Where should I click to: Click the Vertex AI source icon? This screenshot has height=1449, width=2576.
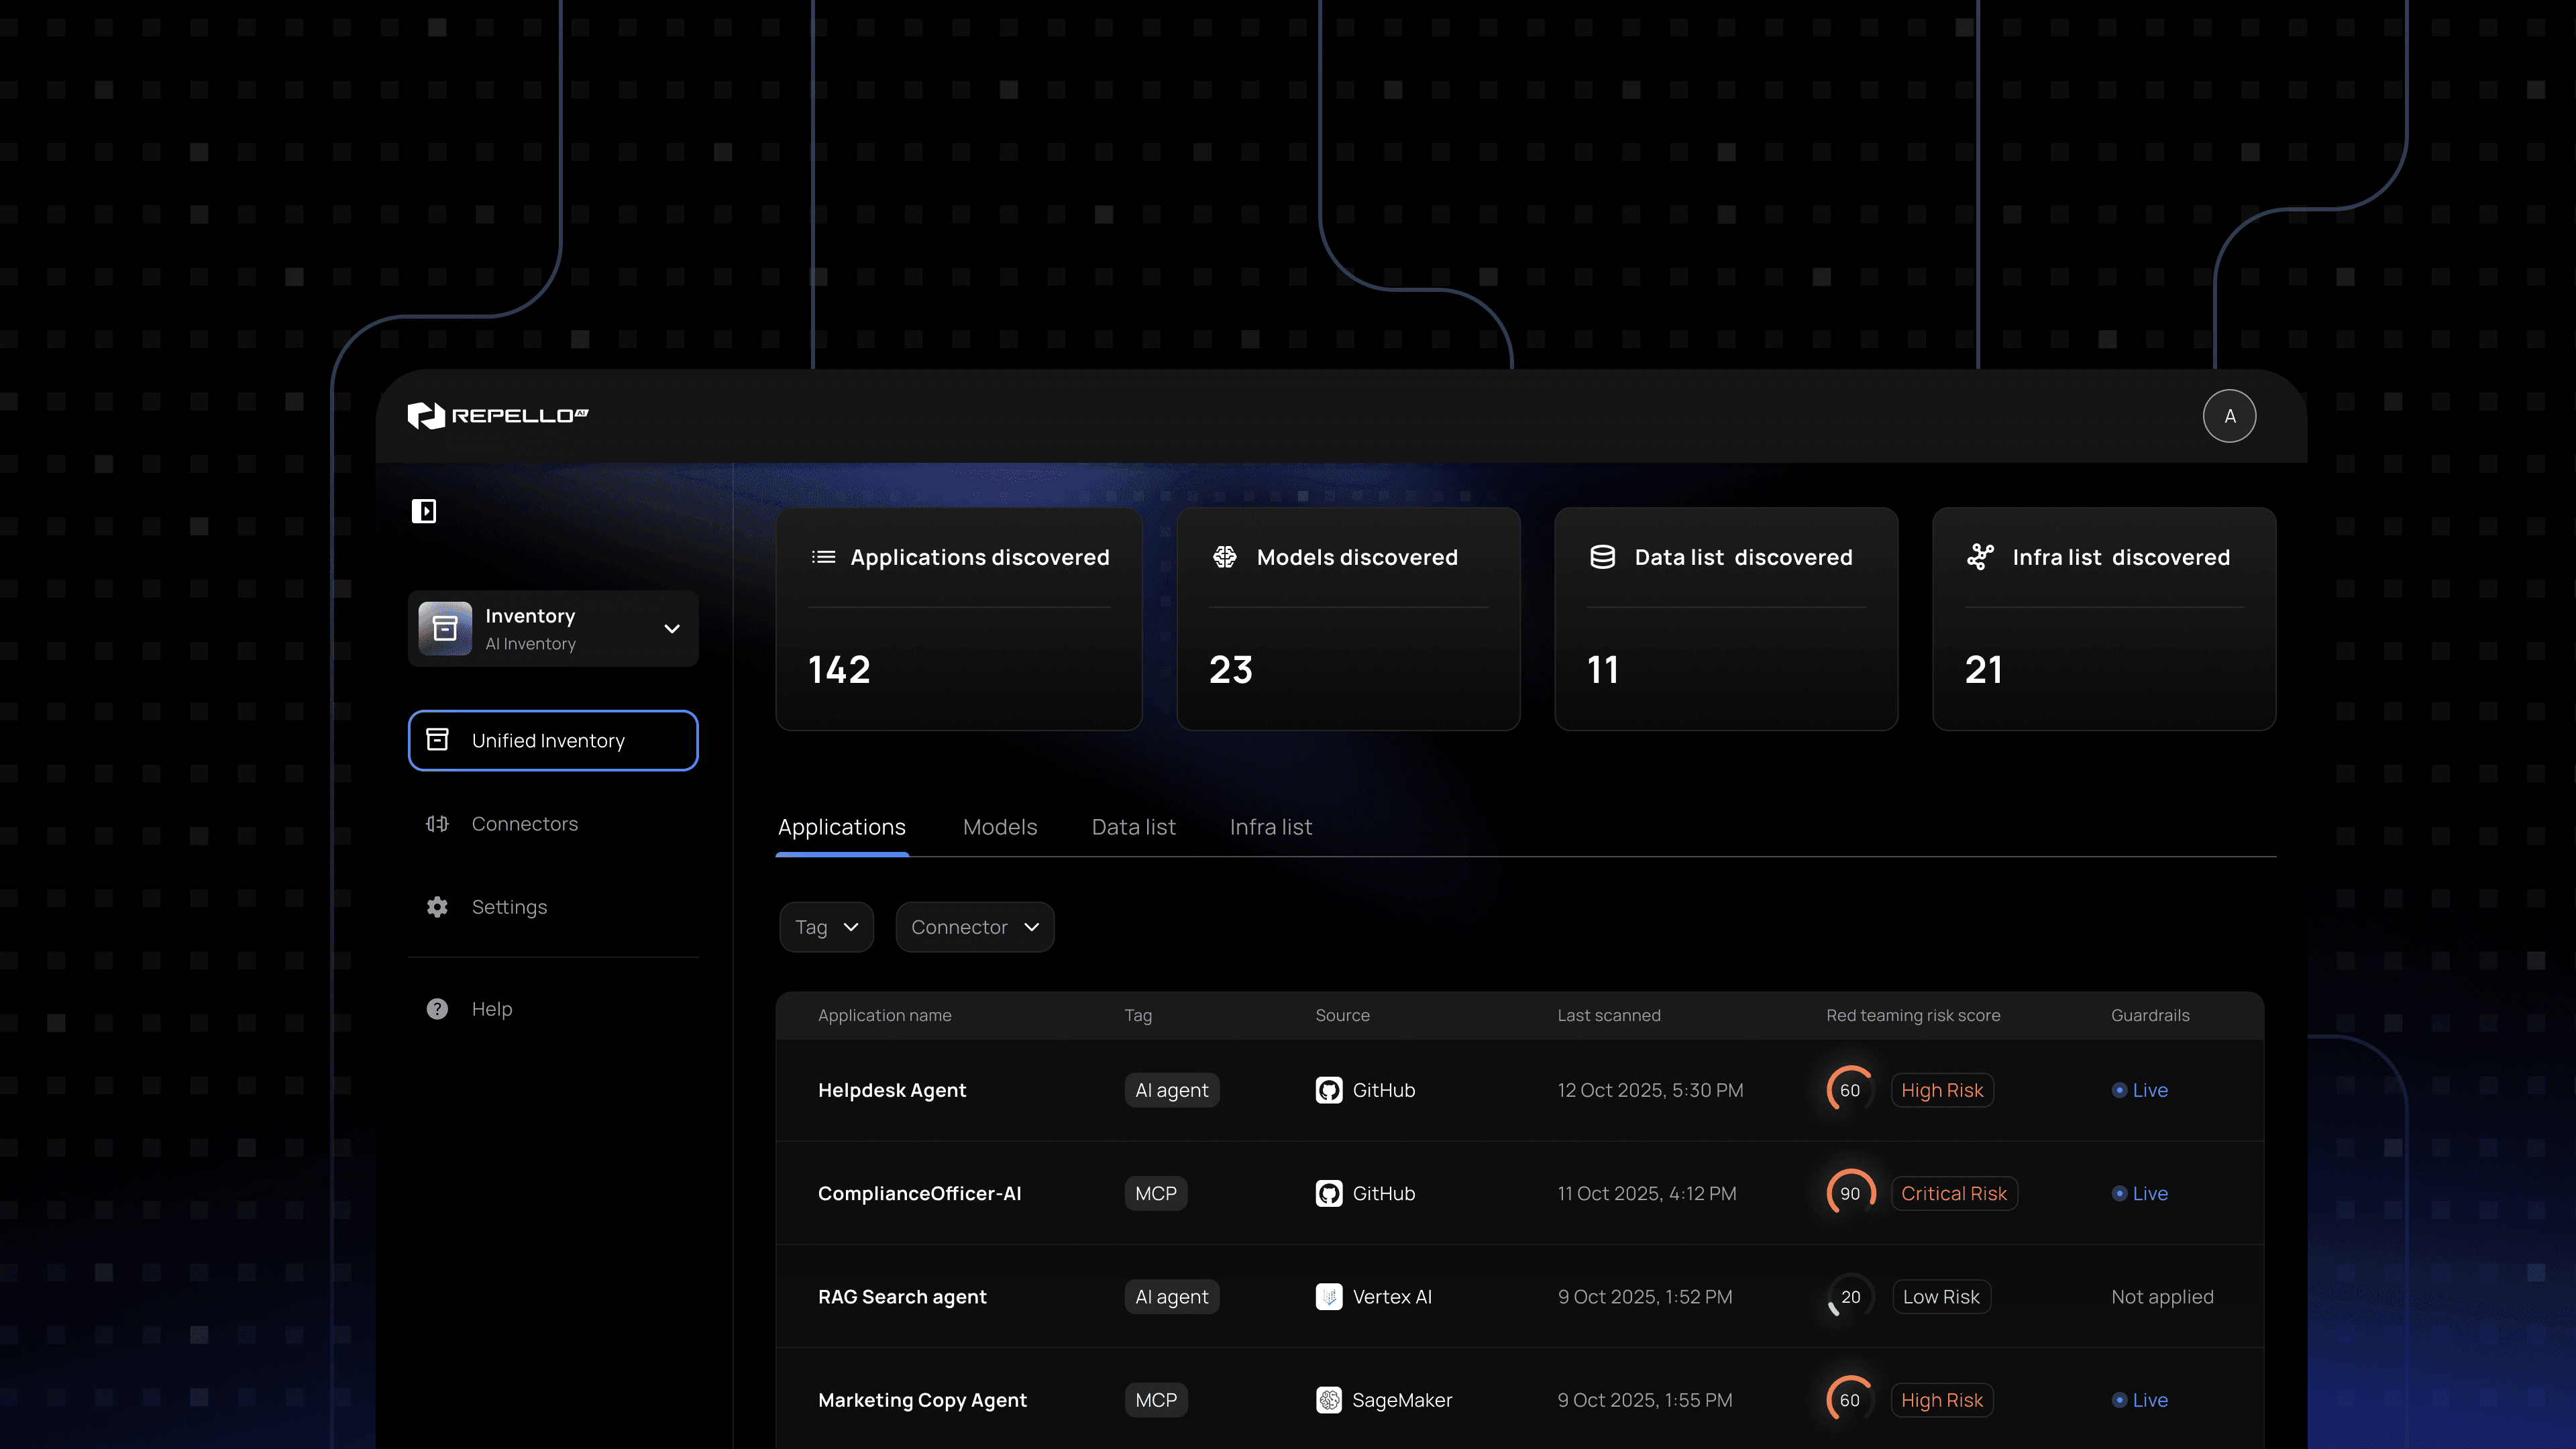[1329, 1297]
